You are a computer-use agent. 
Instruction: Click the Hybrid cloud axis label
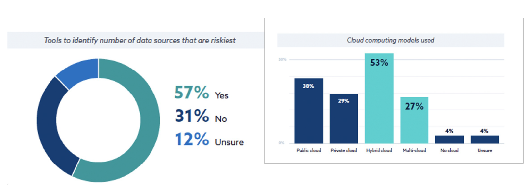(379, 151)
